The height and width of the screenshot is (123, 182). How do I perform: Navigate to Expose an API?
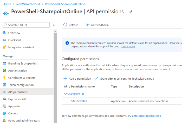coord(17,99)
